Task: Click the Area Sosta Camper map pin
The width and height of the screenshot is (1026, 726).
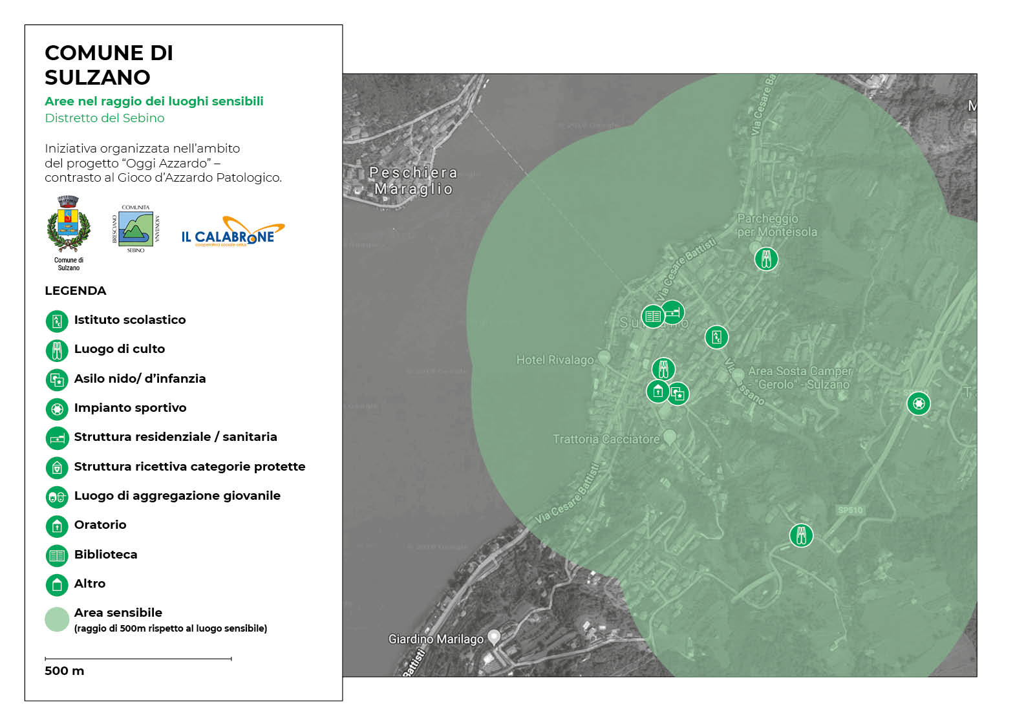Action: 738,376
